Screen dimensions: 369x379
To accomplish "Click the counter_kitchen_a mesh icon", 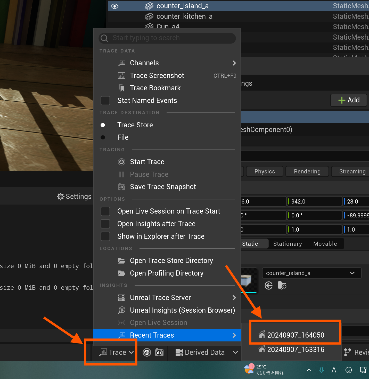I will pyautogui.click(x=149, y=16).
